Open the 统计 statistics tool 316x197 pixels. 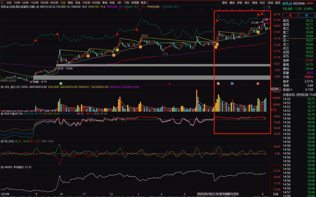247,3
